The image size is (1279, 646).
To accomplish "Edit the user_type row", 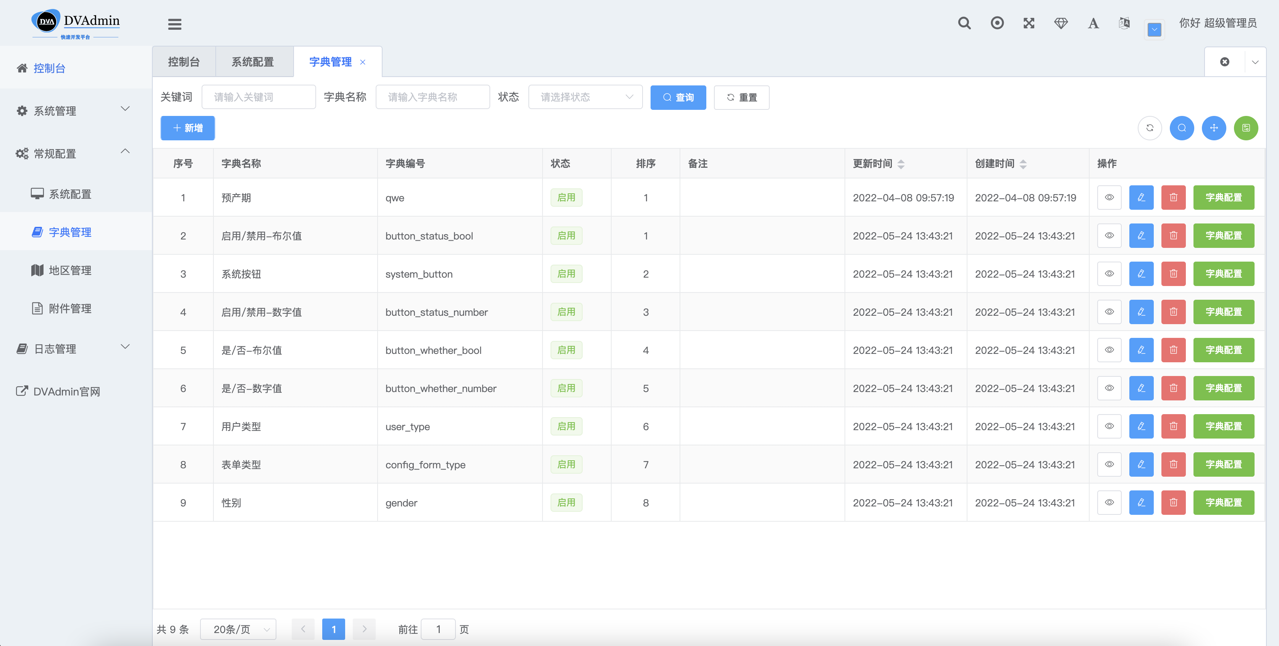I will tap(1141, 426).
